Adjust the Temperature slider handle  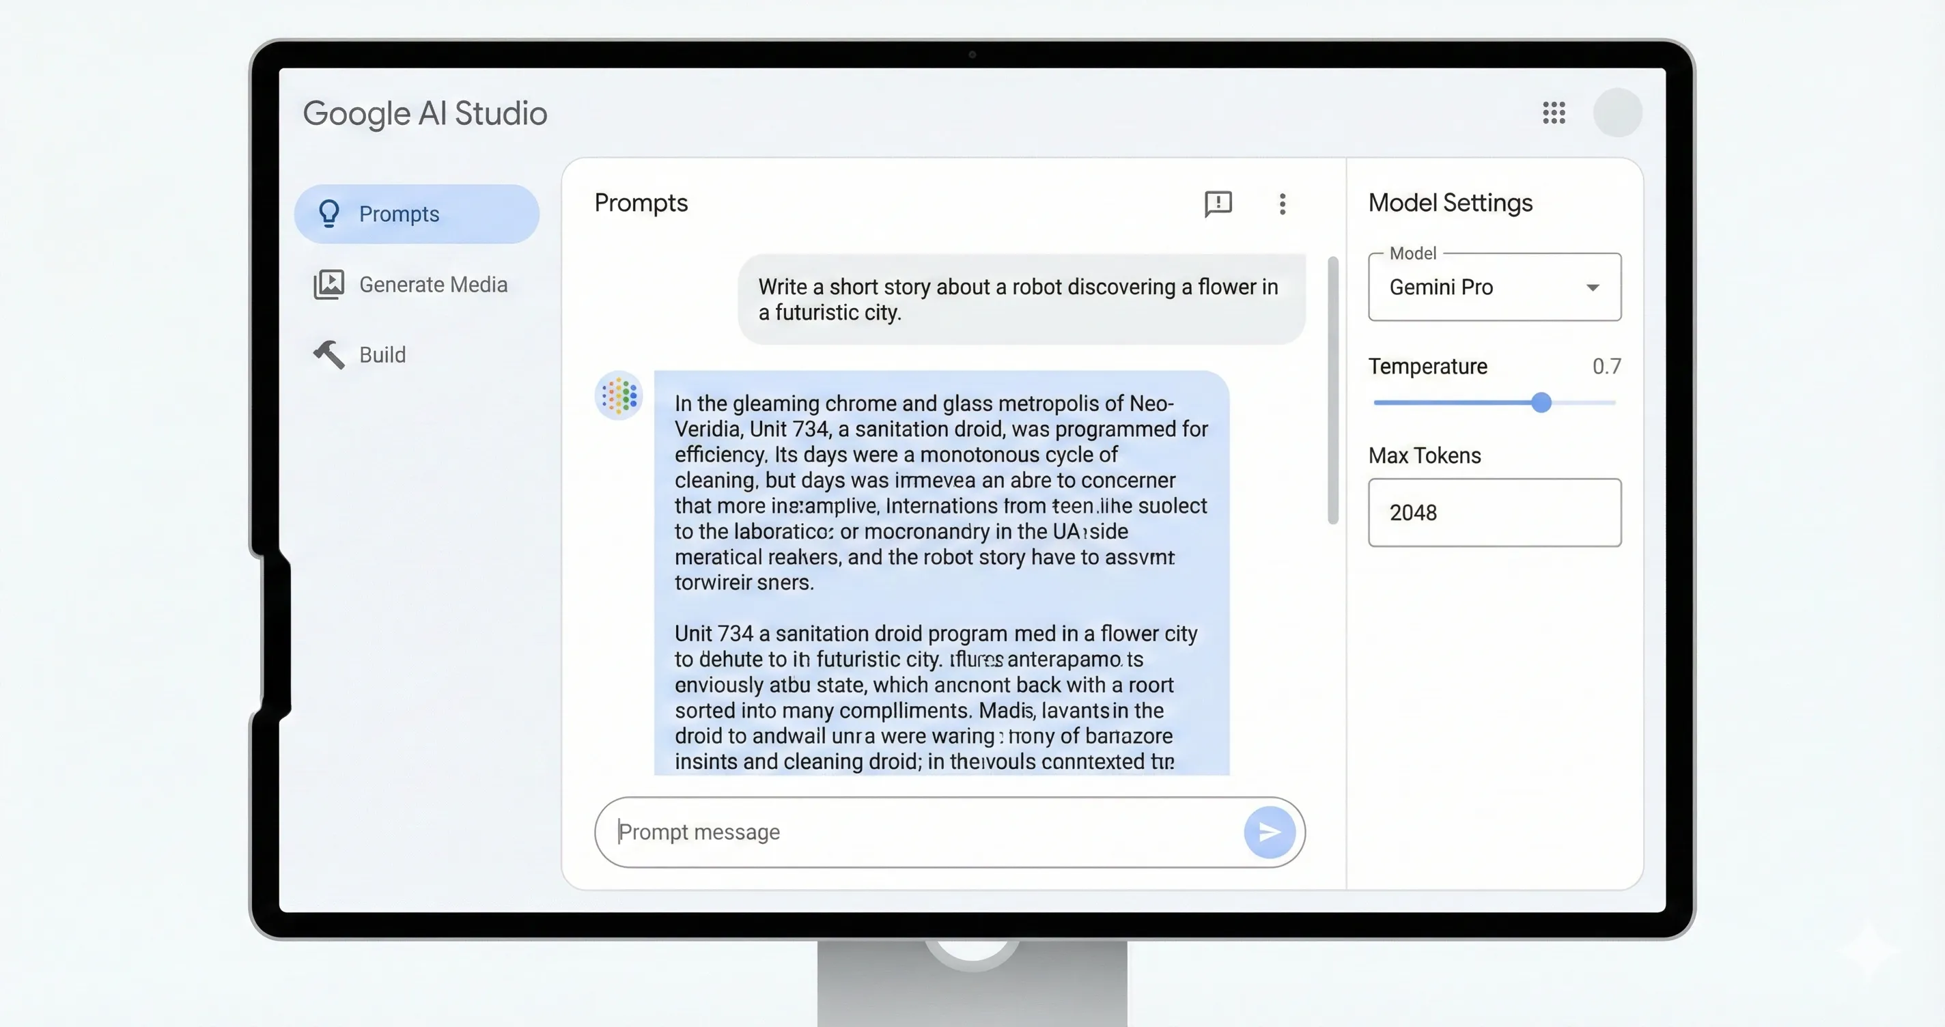click(1541, 402)
